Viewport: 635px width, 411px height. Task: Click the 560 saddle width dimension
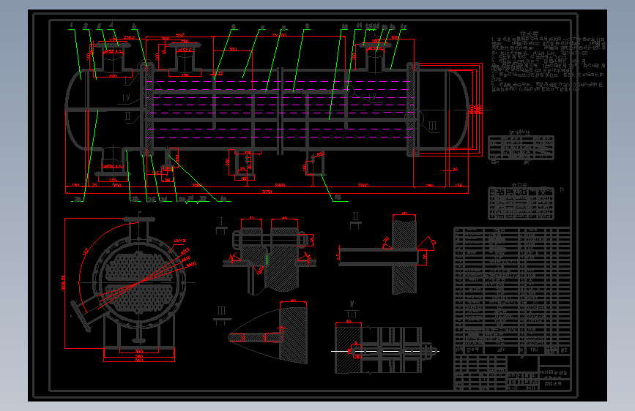point(139,360)
